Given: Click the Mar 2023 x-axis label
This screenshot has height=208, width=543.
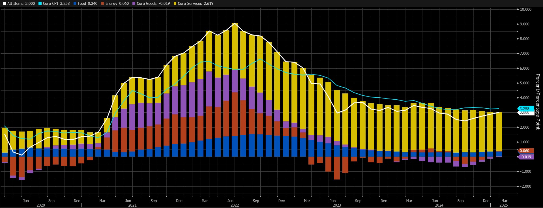Looking at the screenshot, I should (307, 201).
